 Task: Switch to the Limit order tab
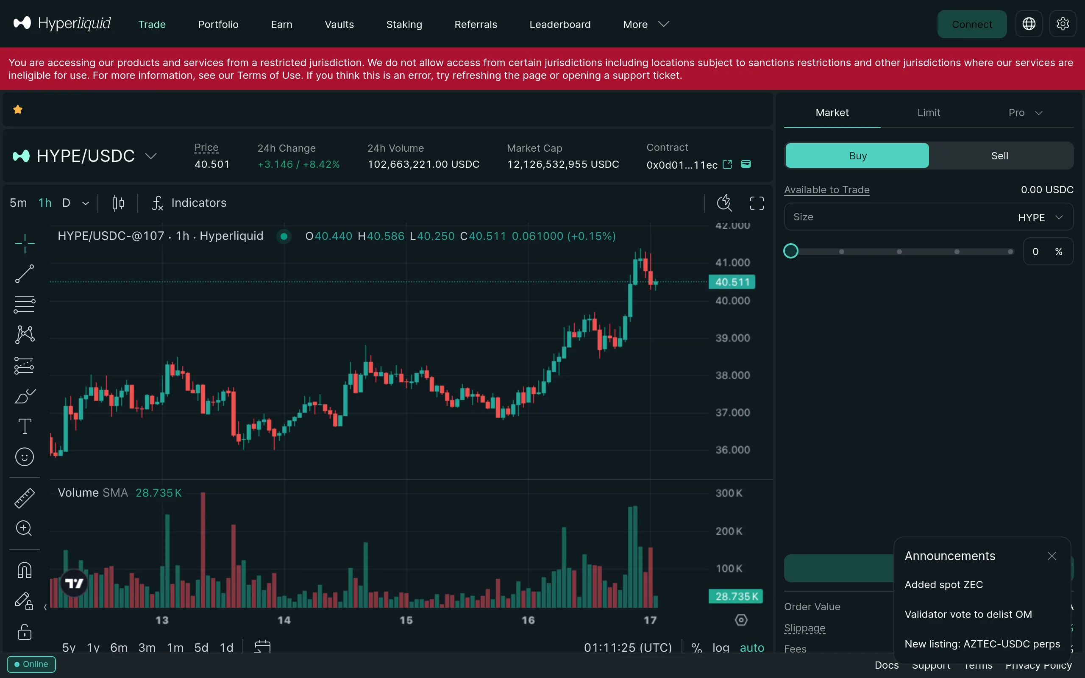[x=929, y=113]
